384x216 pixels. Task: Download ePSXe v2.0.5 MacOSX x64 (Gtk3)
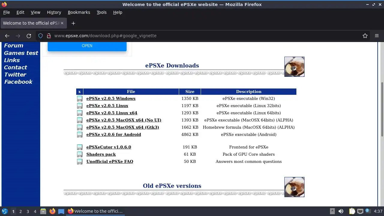tap(122, 127)
